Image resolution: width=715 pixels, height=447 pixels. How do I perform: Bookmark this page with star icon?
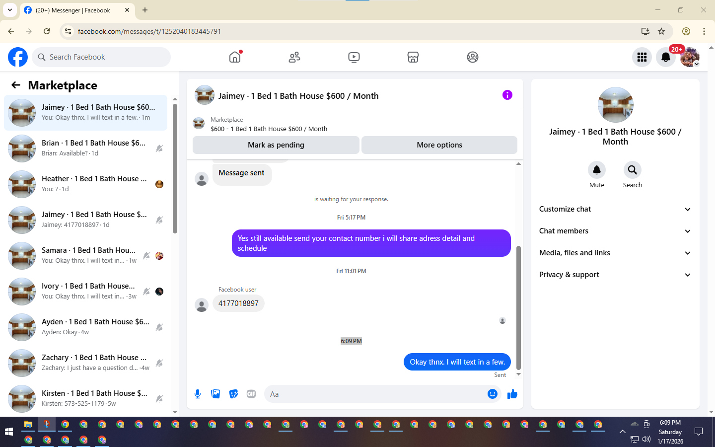(661, 31)
